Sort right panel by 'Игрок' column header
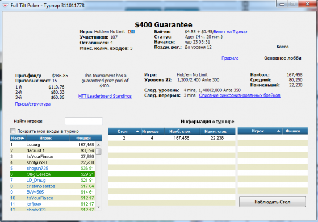Screen dimensions: 318x222 click(x=260, y=131)
